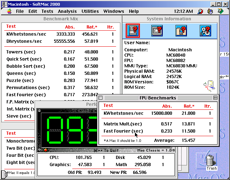The height and width of the screenshot is (180, 230).
Task: Open the Tests menu
Action: [x=47, y=11]
